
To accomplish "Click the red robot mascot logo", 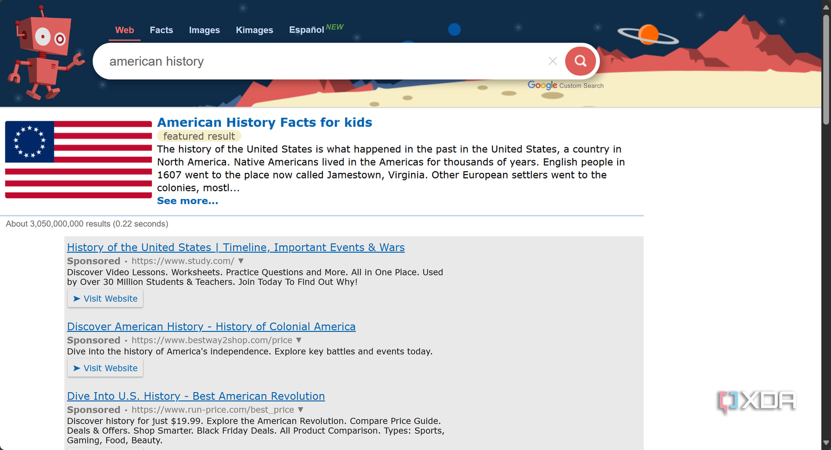I will (x=45, y=54).
